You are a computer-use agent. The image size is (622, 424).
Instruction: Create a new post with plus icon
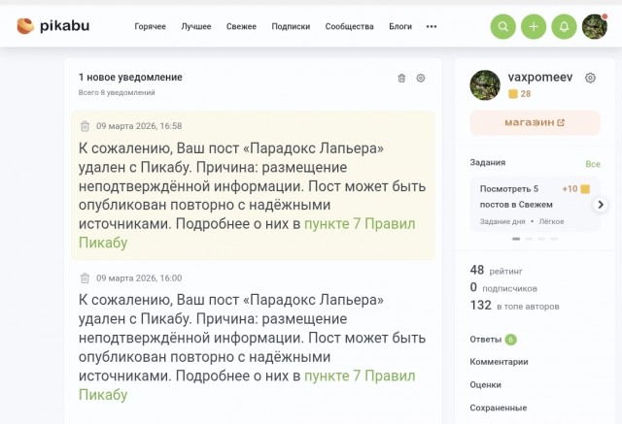(533, 26)
